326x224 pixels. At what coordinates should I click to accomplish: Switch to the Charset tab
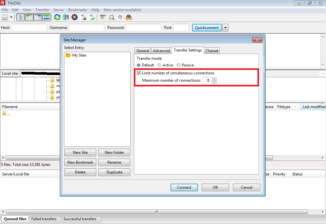click(212, 51)
